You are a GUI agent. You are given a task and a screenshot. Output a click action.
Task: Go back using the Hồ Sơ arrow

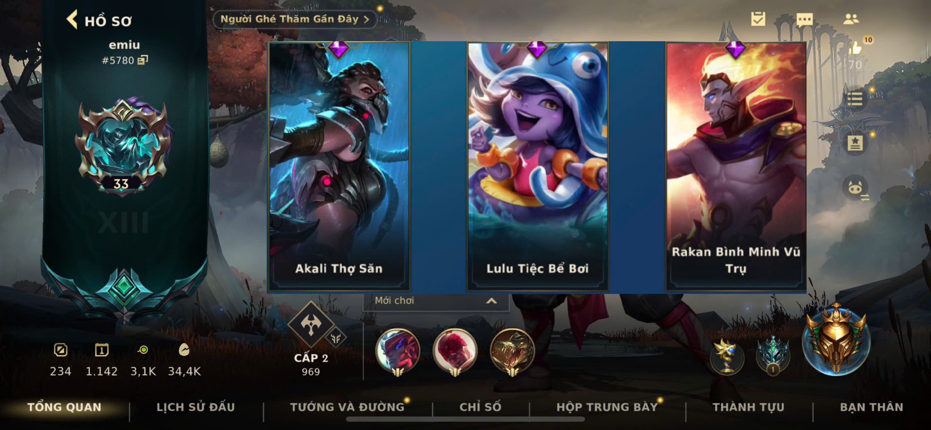72,19
